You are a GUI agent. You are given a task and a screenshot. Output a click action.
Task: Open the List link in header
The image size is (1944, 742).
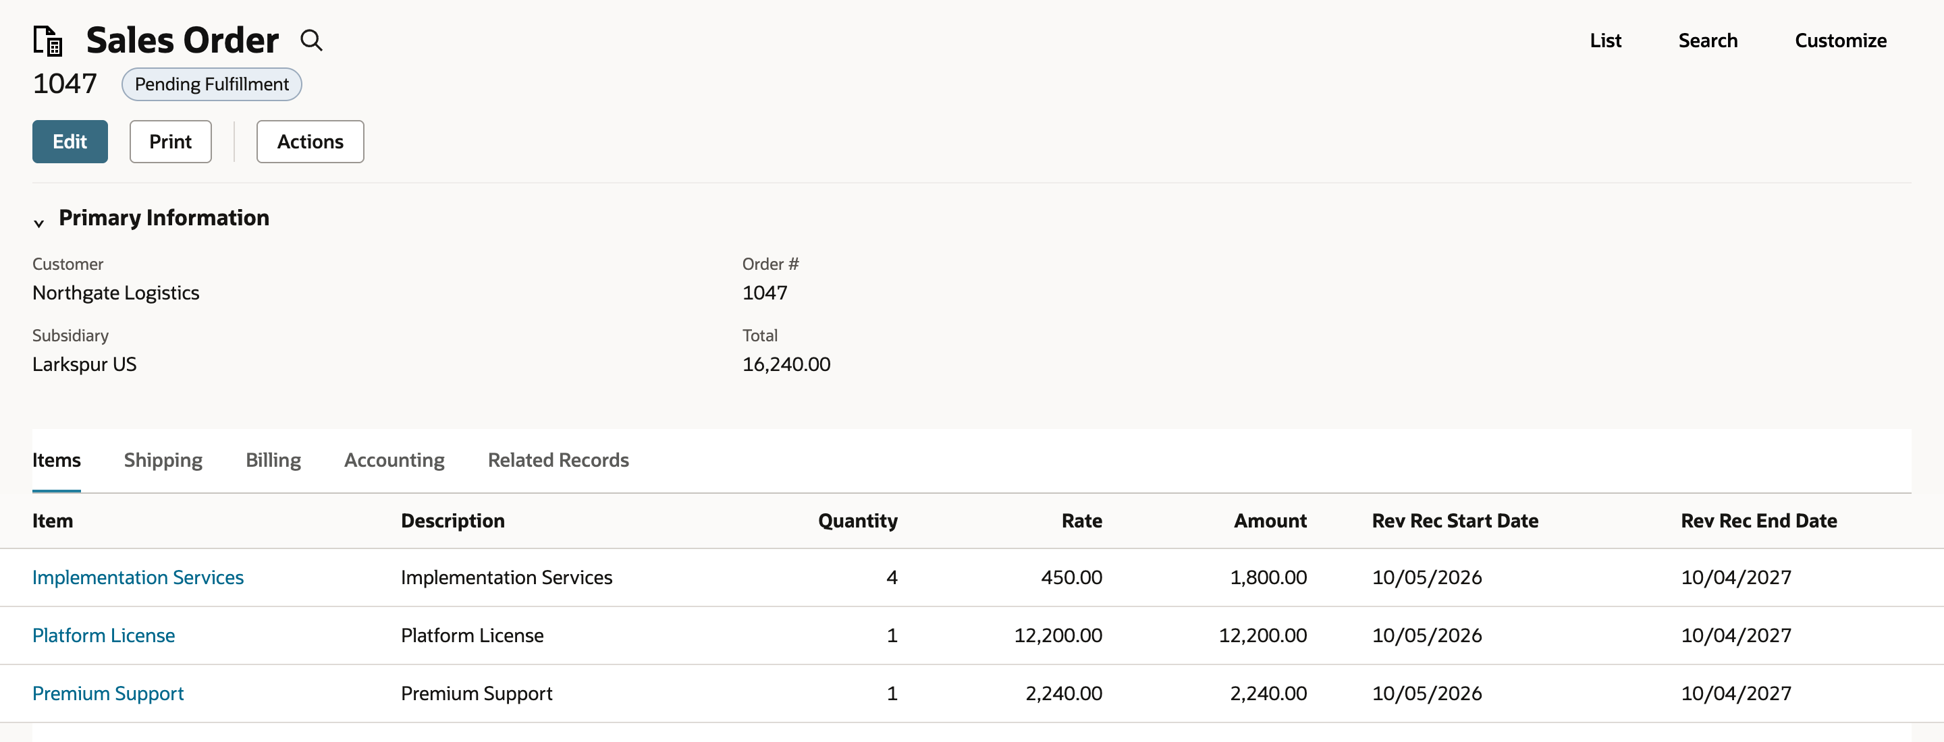tap(1605, 40)
